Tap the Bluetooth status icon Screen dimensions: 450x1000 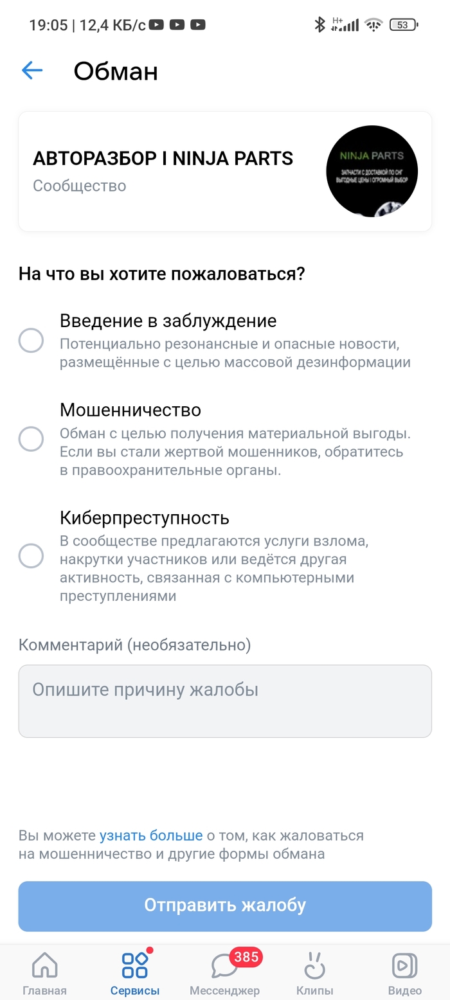pos(319,25)
